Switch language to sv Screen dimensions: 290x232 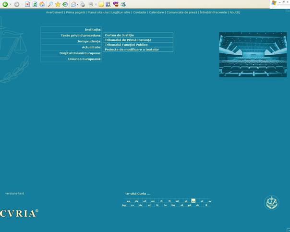coord(210,201)
